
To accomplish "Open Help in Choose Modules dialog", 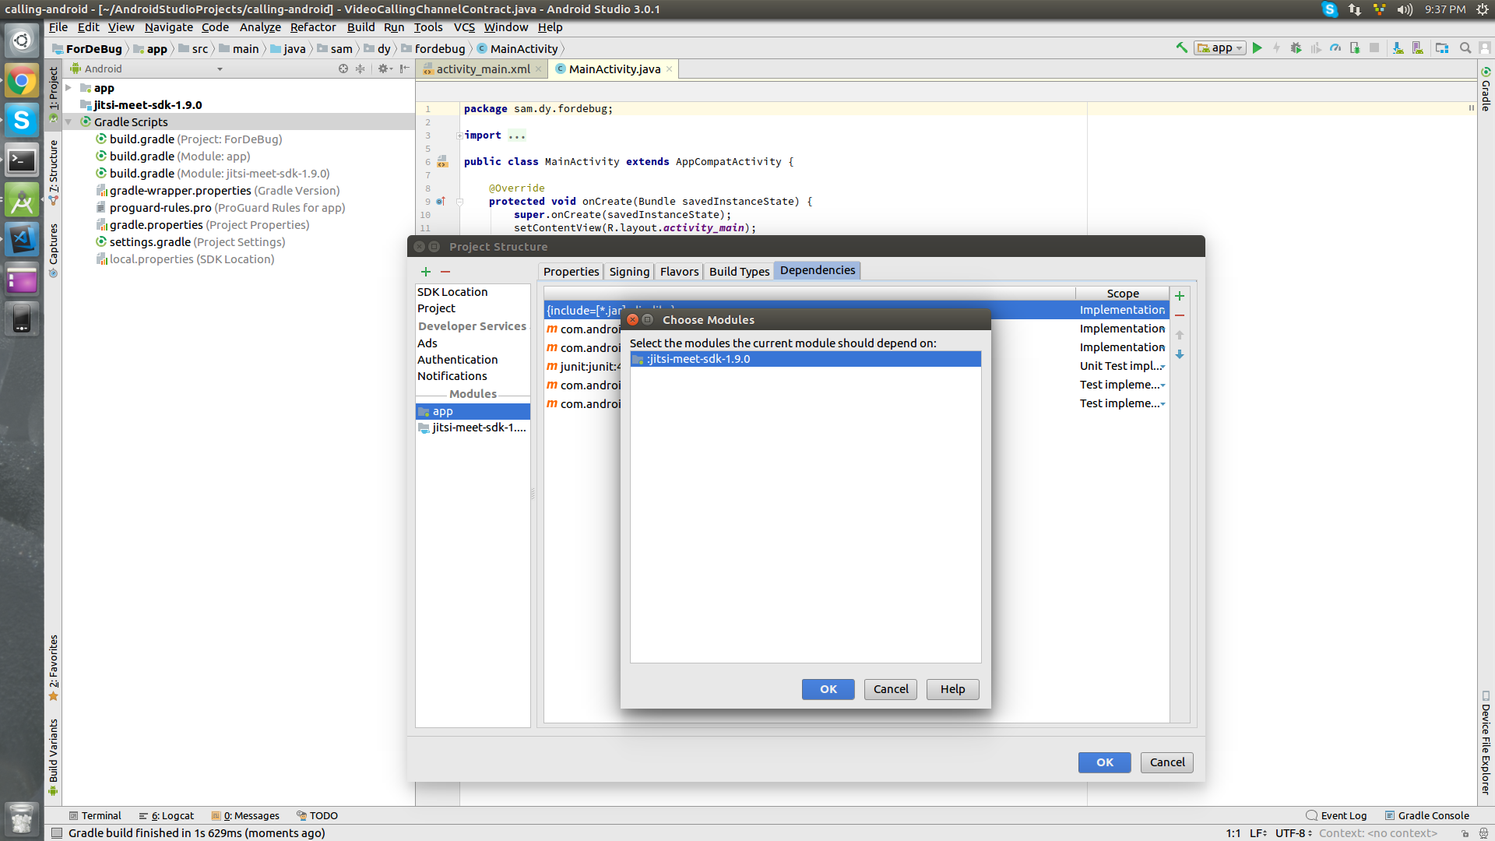I will coord(952,689).
